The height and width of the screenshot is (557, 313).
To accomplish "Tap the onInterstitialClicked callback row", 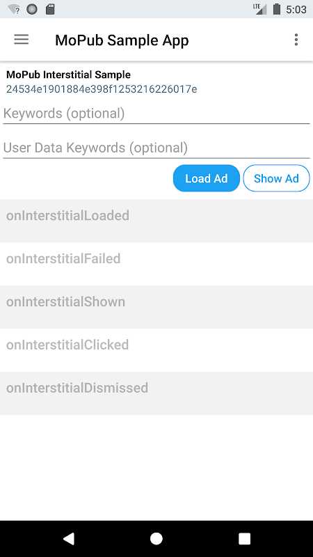I will point(156,350).
